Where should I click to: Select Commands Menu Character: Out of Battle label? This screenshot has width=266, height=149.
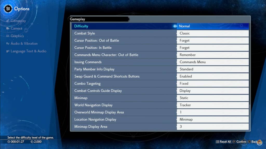click(x=106, y=55)
